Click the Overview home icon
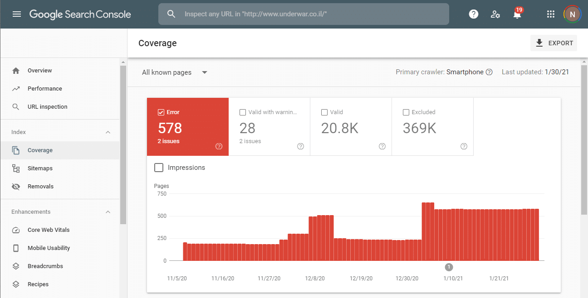The height and width of the screenshot is (298, 588). (16, 71)
